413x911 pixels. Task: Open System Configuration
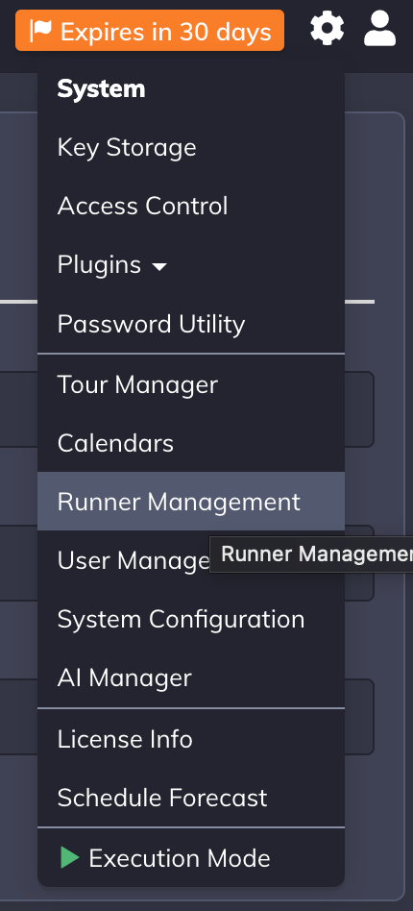click(191, 619)
